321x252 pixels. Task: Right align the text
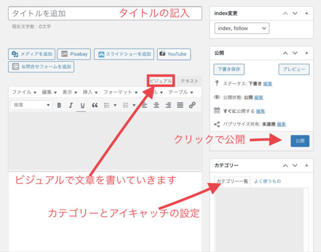168,105
